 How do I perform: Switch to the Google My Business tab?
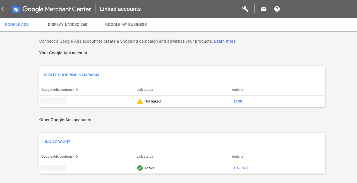[x=126, y=25]
